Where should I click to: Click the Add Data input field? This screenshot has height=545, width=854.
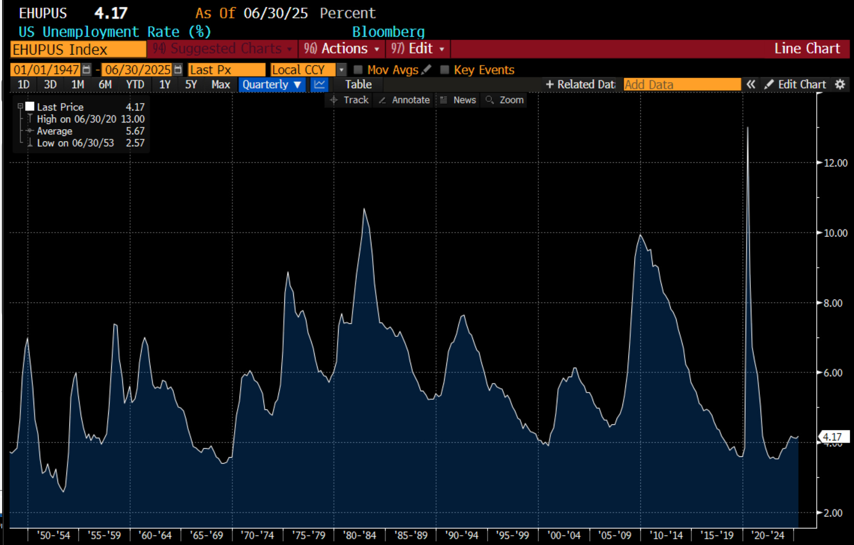tap(681, 84)
